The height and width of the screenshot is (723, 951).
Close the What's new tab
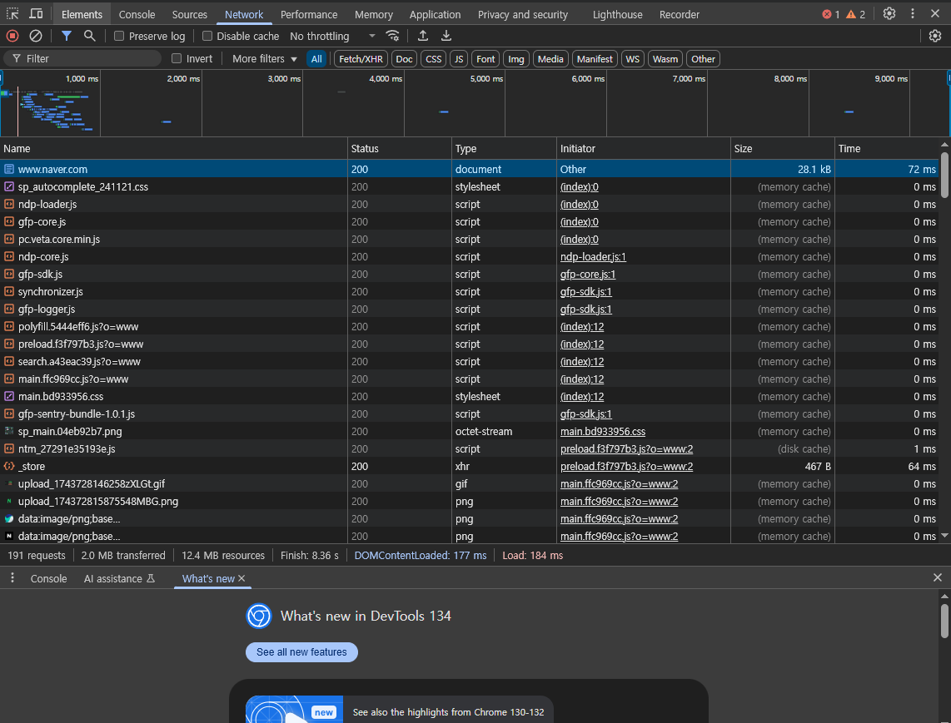point(241,578)
